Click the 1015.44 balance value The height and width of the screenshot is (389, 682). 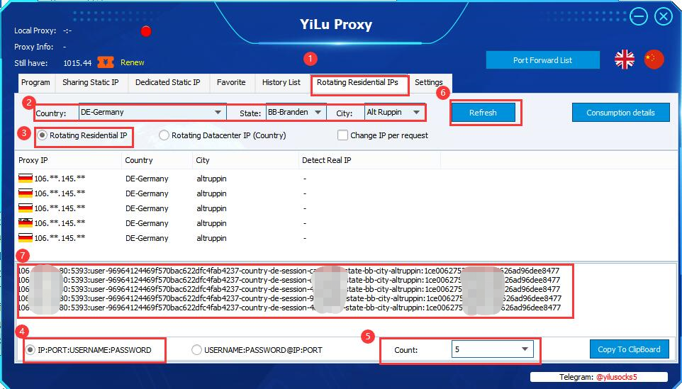tap(77, 63)
